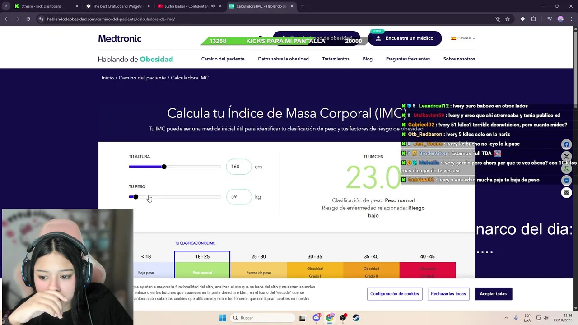This screenshot has height=325, width=578.
Task: Click the Tu altura slider handle
Action: pyautogui.click(x=164, y=167)
